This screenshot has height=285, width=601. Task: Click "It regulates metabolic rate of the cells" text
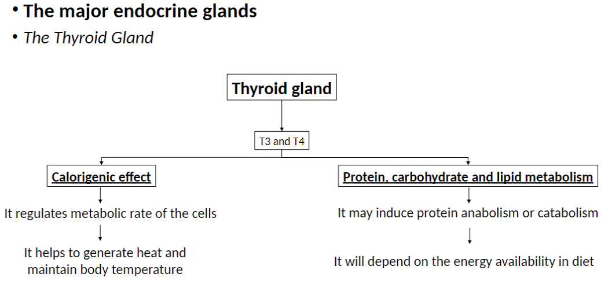(x=110, y=213)
